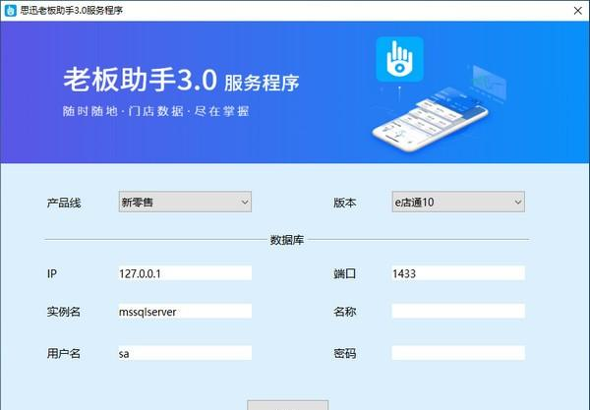This screenshot has width=590, height=410.
Task: Click the empty 密码 input field
Action: coord(458,353)
